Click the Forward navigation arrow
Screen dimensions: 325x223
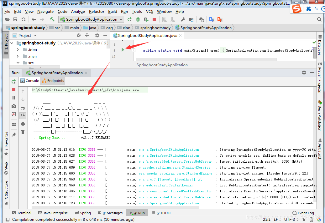42,19
